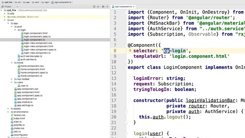Viewport: 245px width, 138px height.
Task: Click auth breadcrumb in navigation bar
Action: click(36, 2)
